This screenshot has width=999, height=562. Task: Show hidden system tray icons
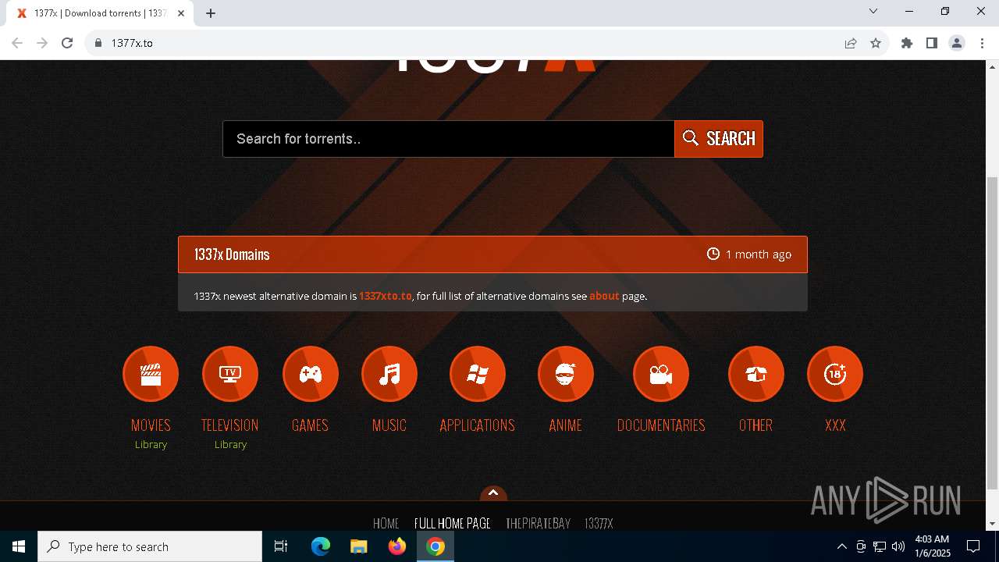click(x=841, y=546)
